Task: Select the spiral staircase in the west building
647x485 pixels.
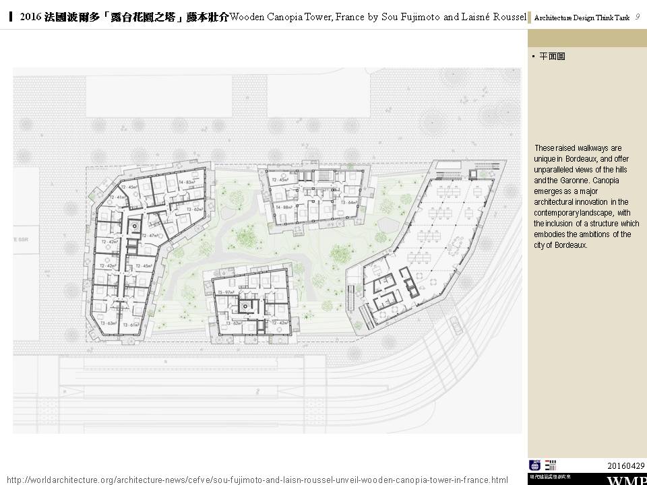Action: (133, 226)
